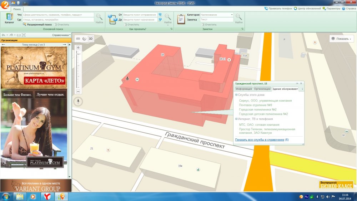Click the Yandex browser taskbar icon
This screenshot has width=357, height=201.
pos(47,196)
